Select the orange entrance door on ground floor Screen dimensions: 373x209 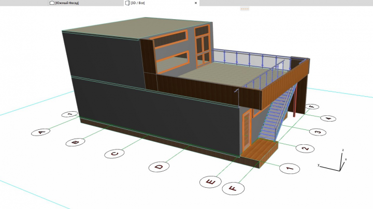tap(247, 131)
